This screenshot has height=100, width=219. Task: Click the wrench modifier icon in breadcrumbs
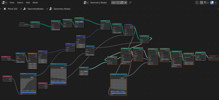25,9
